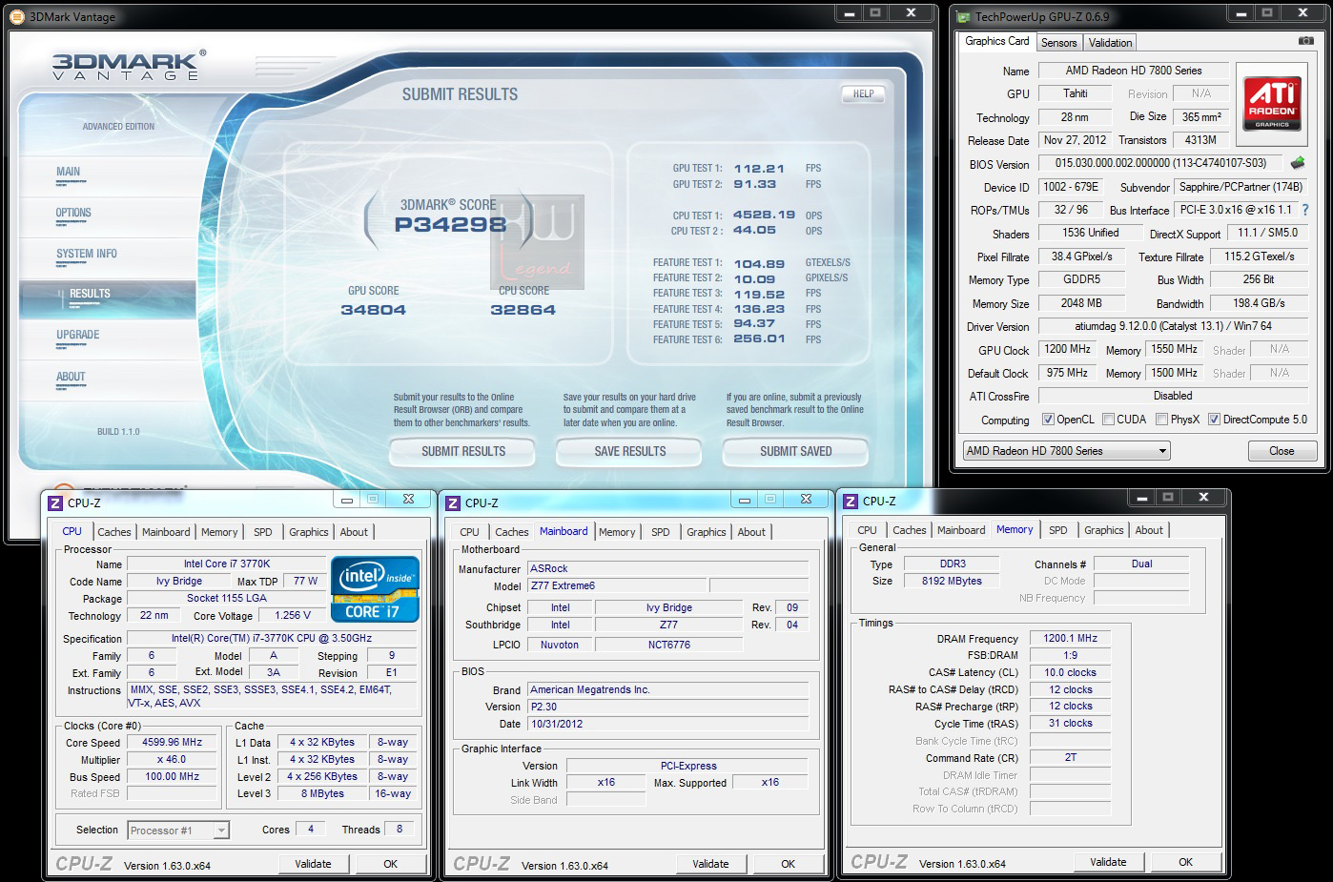Screen dimensions: 1333x882
Task: Click the Core Speed 4599.96 MHz value
Action: click(x=173, y=742)
